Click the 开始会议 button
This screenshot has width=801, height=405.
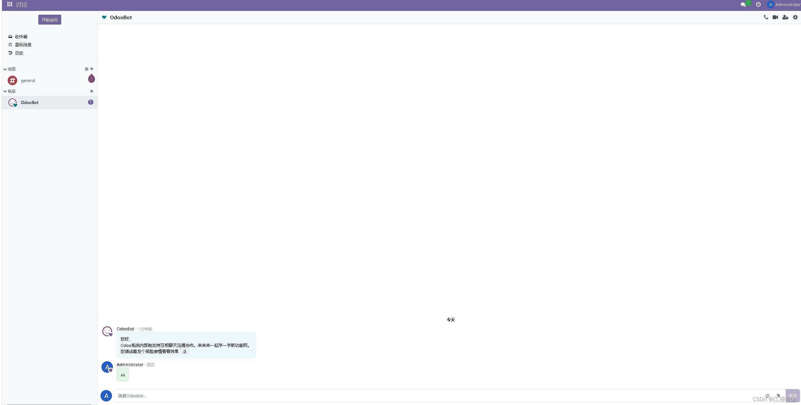pos(50,20)
